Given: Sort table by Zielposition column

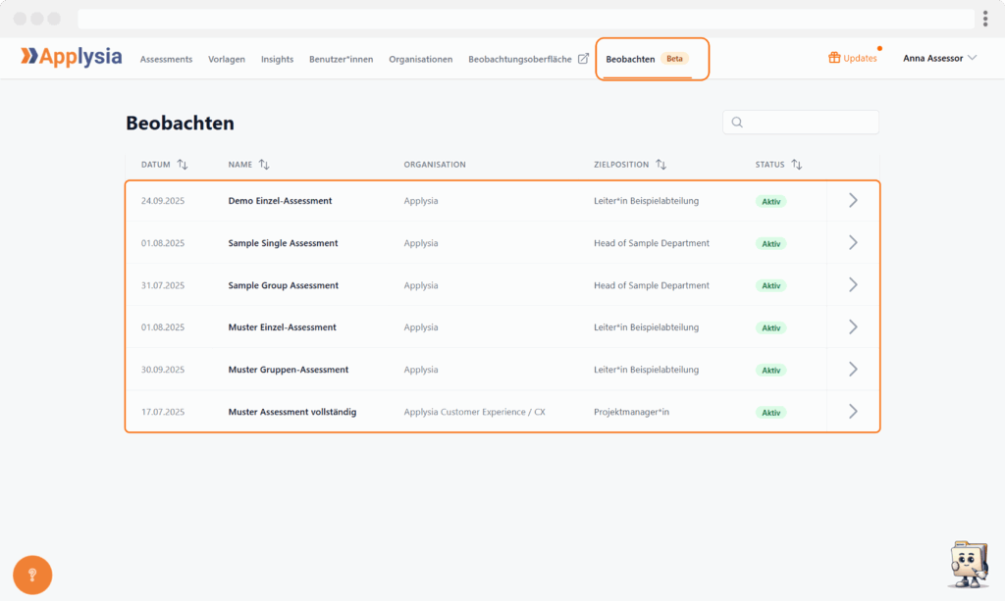Looking at the screenshot, I should pyautogui.click(x=661, y=165).
